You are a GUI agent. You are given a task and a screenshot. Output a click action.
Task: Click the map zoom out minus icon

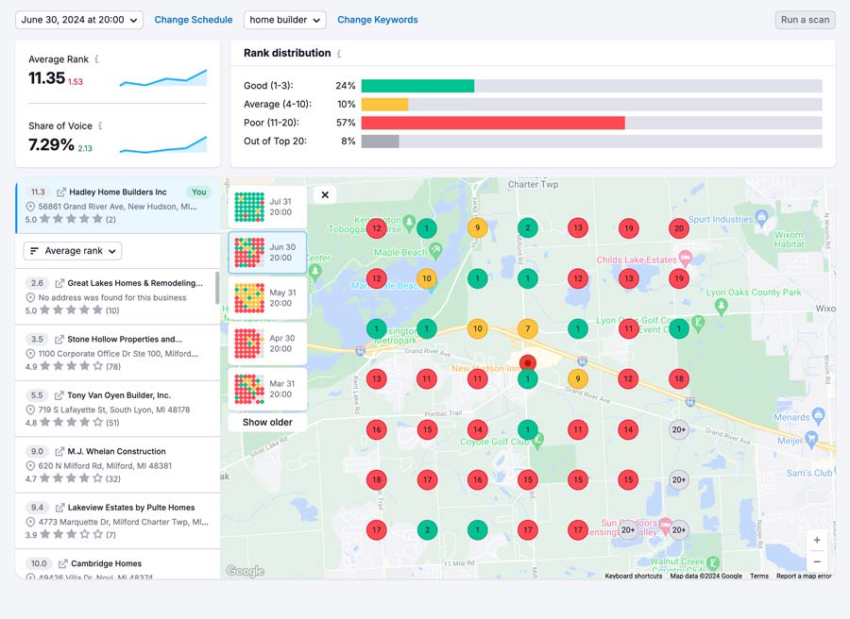(x=817, y=561)
